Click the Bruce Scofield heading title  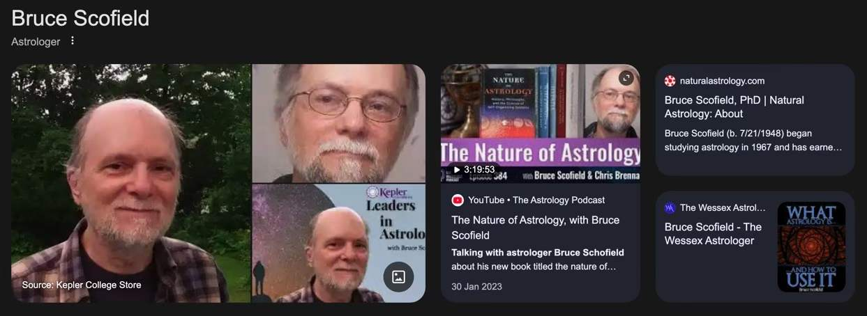80,18
